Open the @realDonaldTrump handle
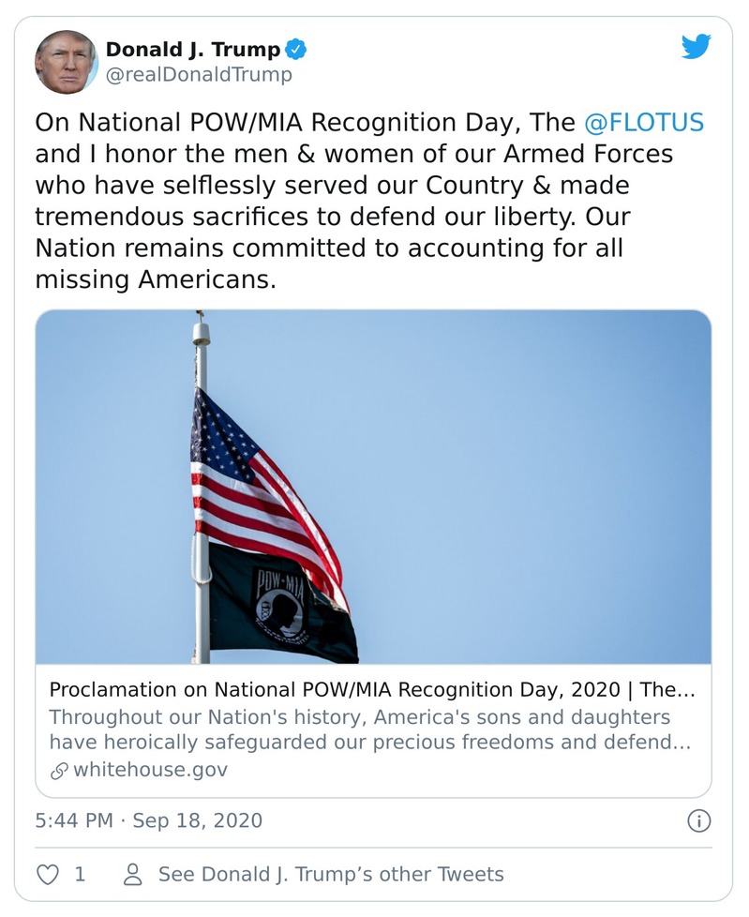The height and width of the screenshot is (917, 749). [x=199, y=75]
